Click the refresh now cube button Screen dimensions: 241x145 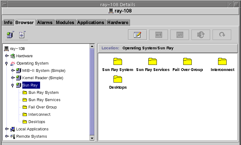click(201, 35)
